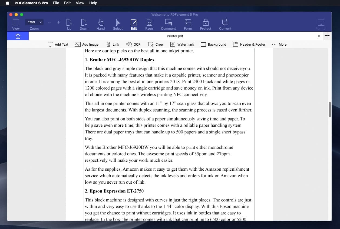Open the Page tools
This screenshot has height=229, width=340.
pos(149,24)
